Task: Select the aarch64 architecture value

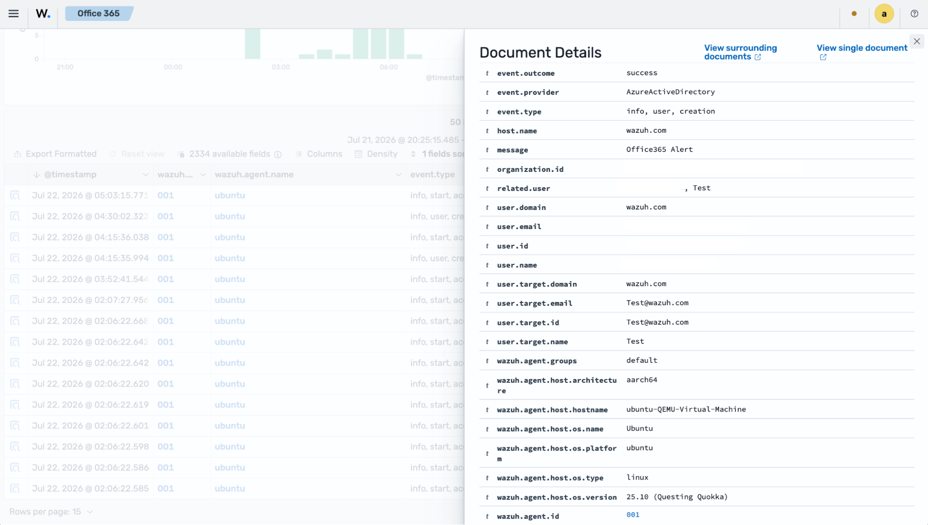Action: pyautogui.click(x=642, y=380)
